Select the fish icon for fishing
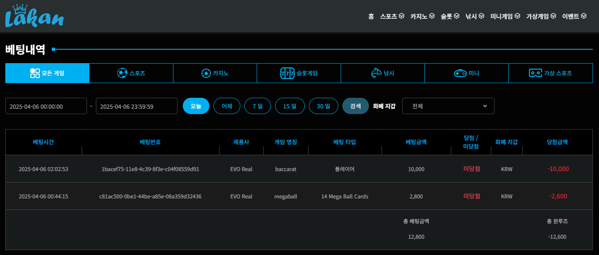599x255 pixels. [x=376, y=73]
